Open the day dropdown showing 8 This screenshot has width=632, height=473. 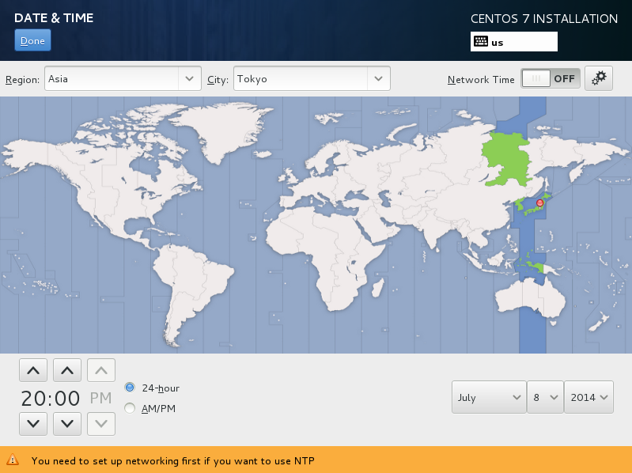coord(545,397)
